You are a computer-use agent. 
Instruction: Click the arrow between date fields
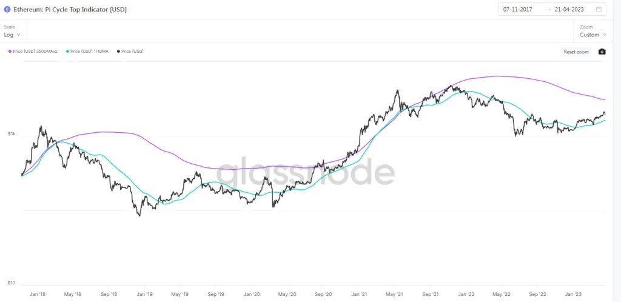pos(548,10)
